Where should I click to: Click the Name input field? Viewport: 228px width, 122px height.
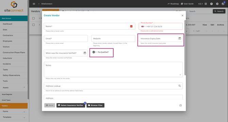[89, 26]
